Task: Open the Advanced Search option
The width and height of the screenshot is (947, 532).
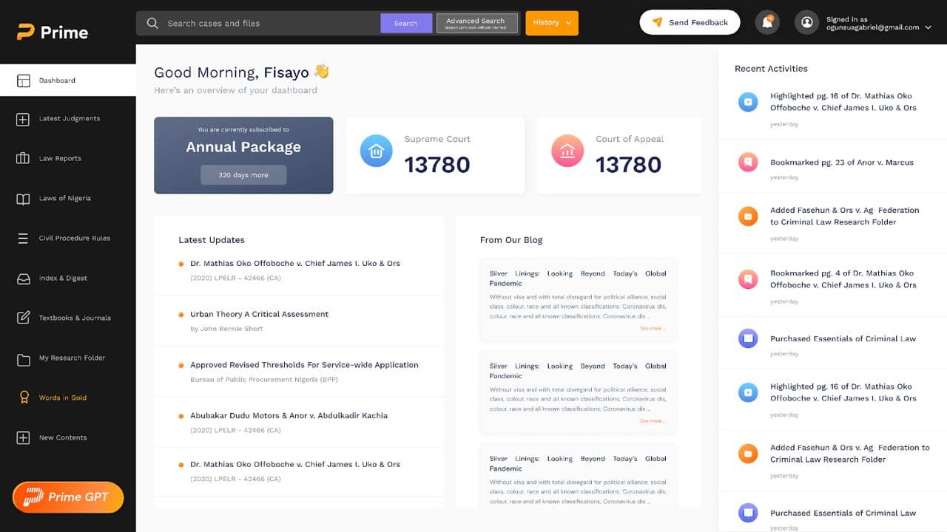Action: (x=476, y=23)
